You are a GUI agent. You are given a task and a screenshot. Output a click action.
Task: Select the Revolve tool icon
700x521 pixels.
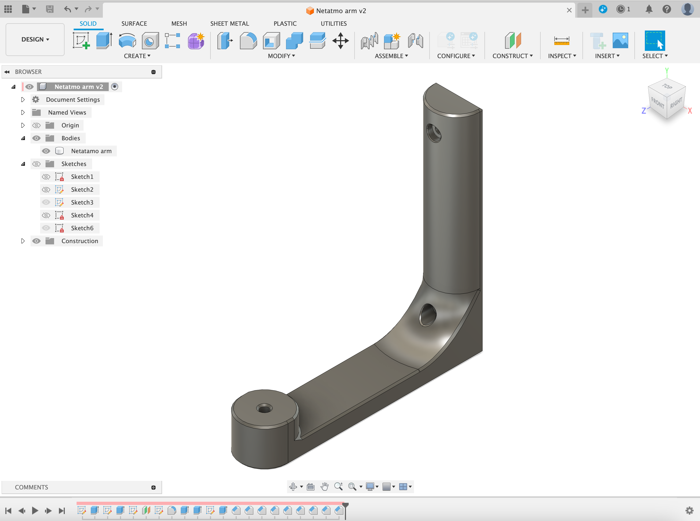[127, 41]
